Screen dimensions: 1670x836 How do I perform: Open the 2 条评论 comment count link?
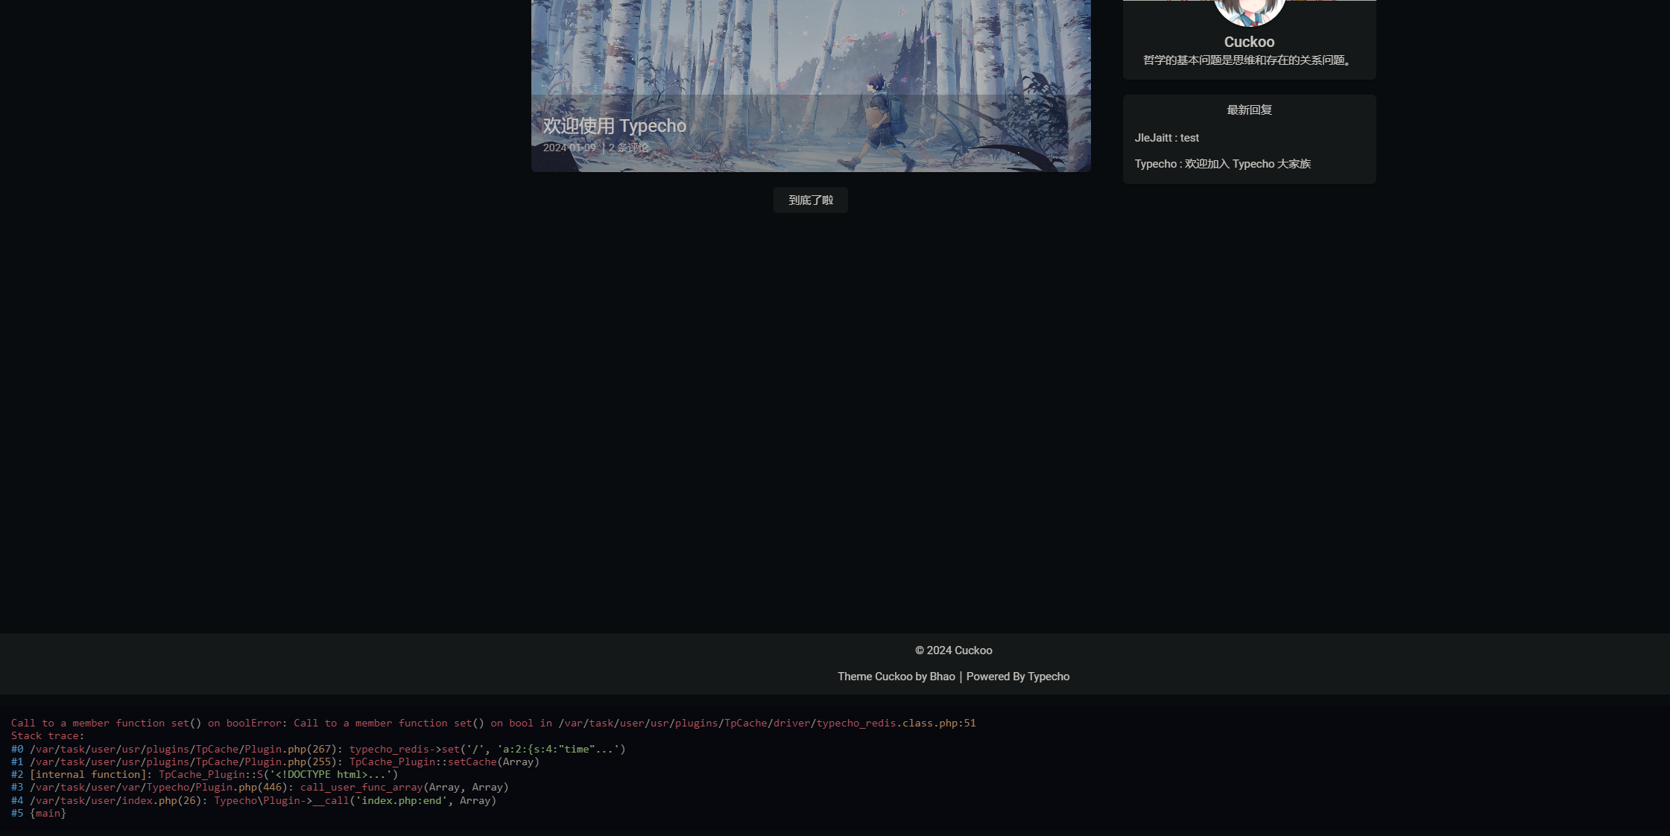click(x=628, y=148)
